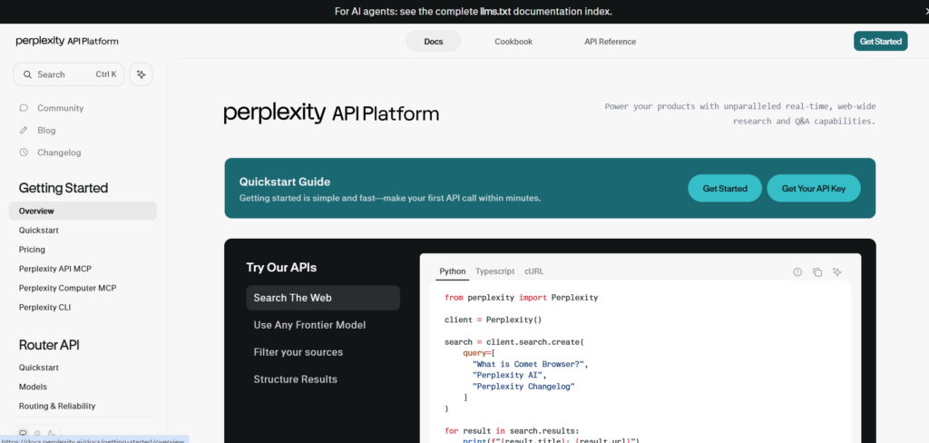Open the Community chat bubble link

click(51, 108)
